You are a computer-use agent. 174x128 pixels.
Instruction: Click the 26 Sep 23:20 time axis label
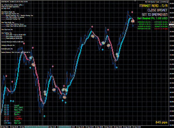point(137,127)
